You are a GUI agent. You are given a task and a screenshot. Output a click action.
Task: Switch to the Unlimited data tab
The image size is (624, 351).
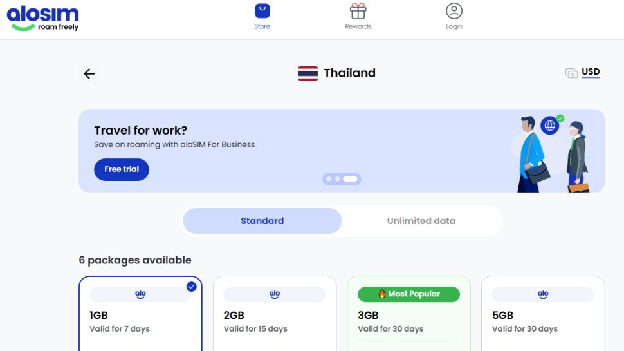point(421,221)
